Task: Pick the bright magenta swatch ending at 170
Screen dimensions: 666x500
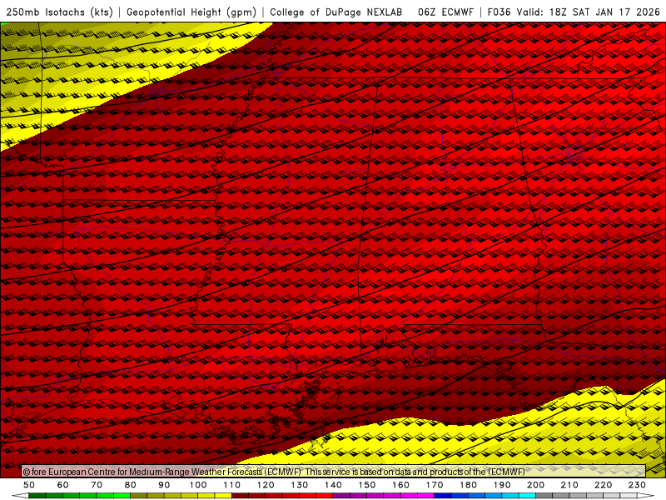Action: coord(426,496)
